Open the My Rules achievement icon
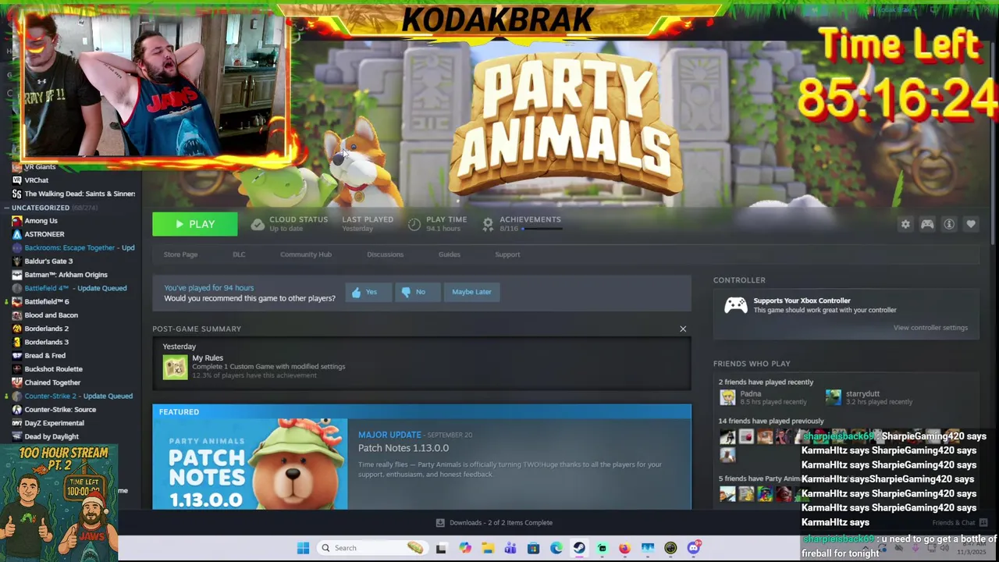This screenshot has height=562, width=999. pos(175,367)
